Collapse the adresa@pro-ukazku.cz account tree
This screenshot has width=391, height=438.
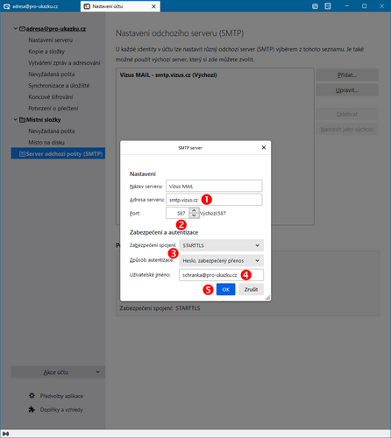point(16,29)
